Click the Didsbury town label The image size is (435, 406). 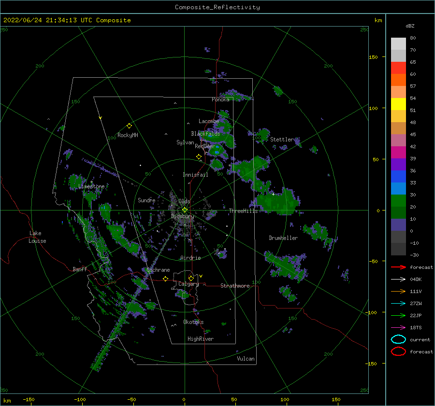point(183,216)
